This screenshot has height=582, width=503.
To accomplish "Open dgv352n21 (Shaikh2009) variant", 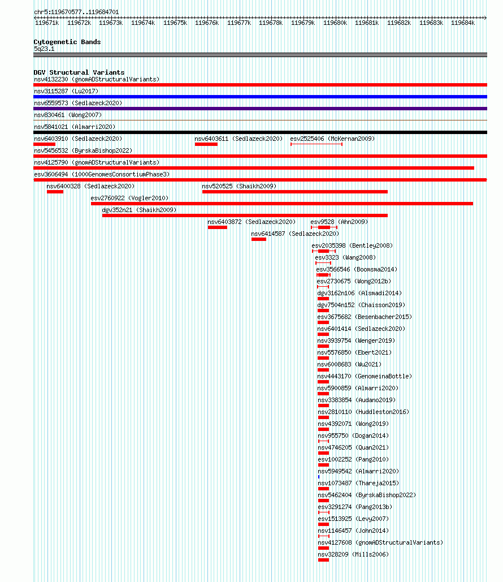I will tap(139, 210).
